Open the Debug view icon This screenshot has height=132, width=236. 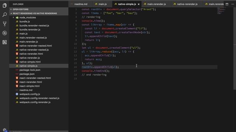[x=4, y=33]
